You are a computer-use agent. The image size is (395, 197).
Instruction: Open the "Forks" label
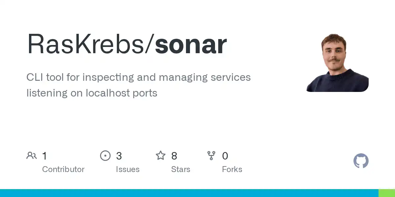[232, 169]
